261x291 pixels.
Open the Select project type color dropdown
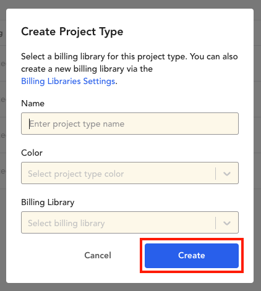130,173
